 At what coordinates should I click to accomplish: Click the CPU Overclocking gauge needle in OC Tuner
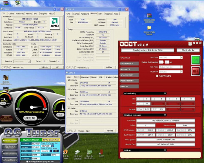tap(36, 107)
